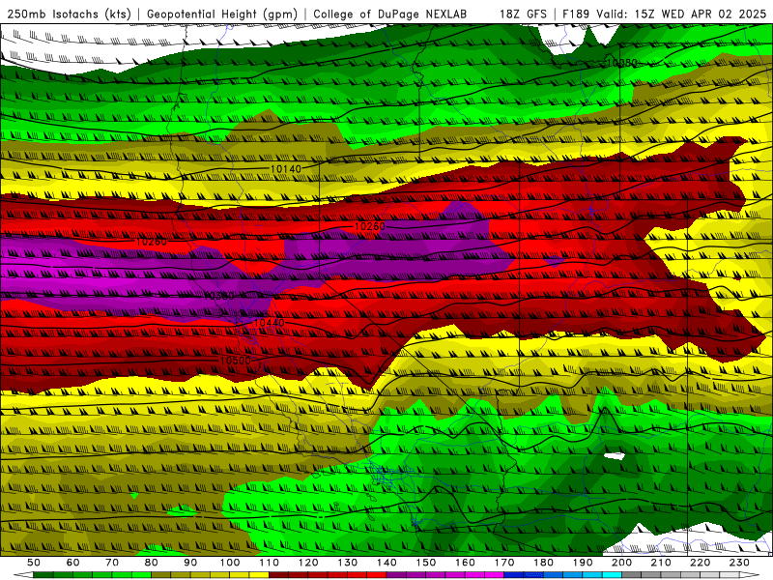Select the 90 value on the color scale
Screen dimensions: 773x580
click(x=190, y=563)
